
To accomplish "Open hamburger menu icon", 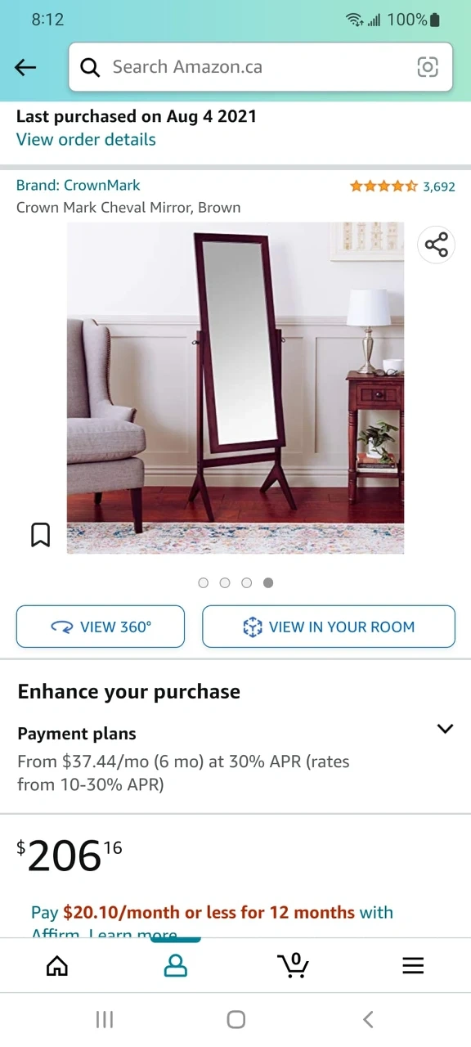I will point(413,966).
